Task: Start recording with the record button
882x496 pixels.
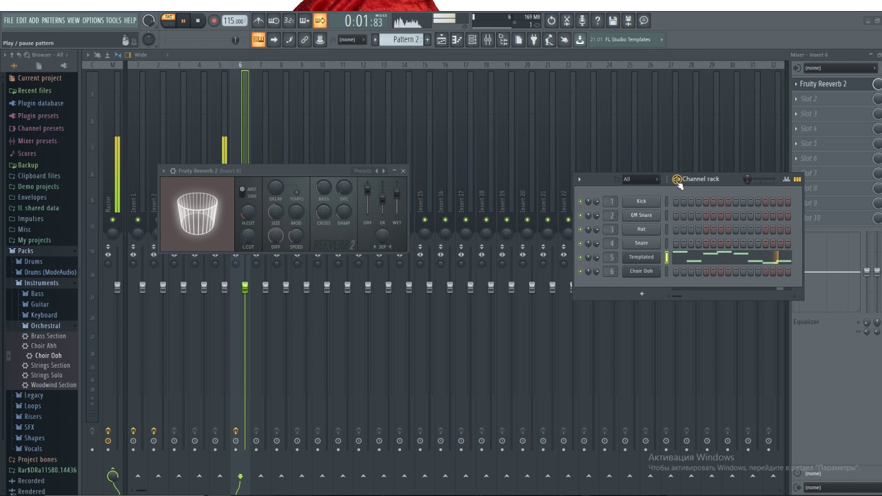Action: [x=214, y=21]
